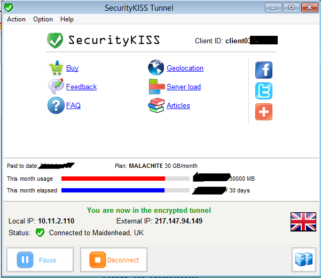
Task: Click the orange plus share icon
Action: (x=264, y=112)
